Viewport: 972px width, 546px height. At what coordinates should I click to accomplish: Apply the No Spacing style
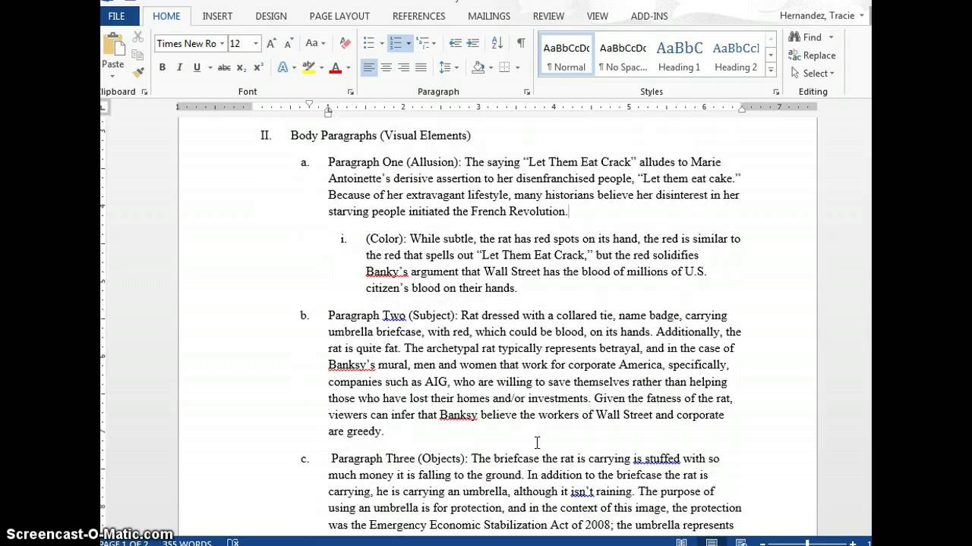click(x=623, y=55)
